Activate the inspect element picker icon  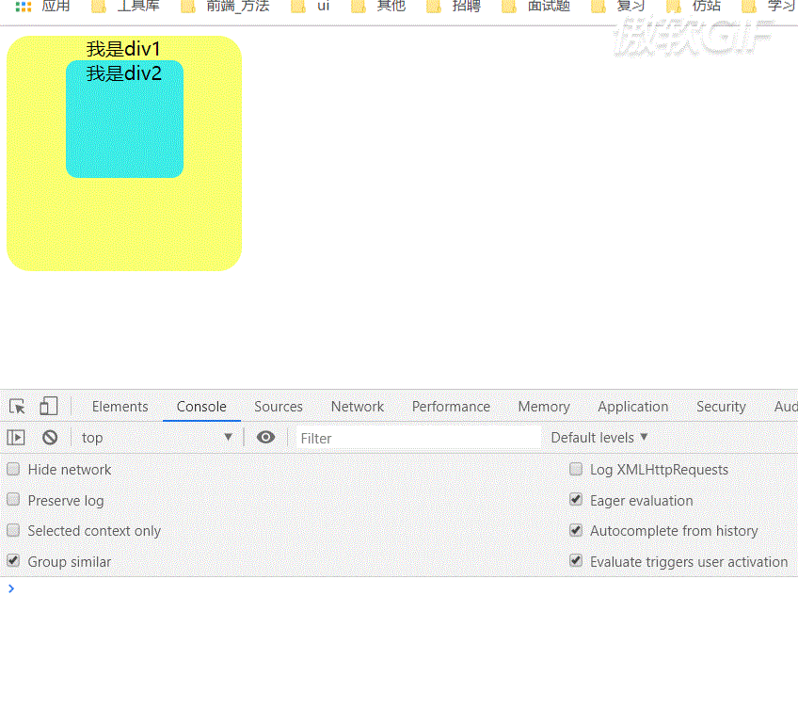17,407
